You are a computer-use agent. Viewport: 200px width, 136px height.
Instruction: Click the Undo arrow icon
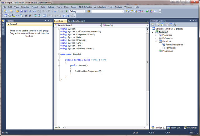43,11
